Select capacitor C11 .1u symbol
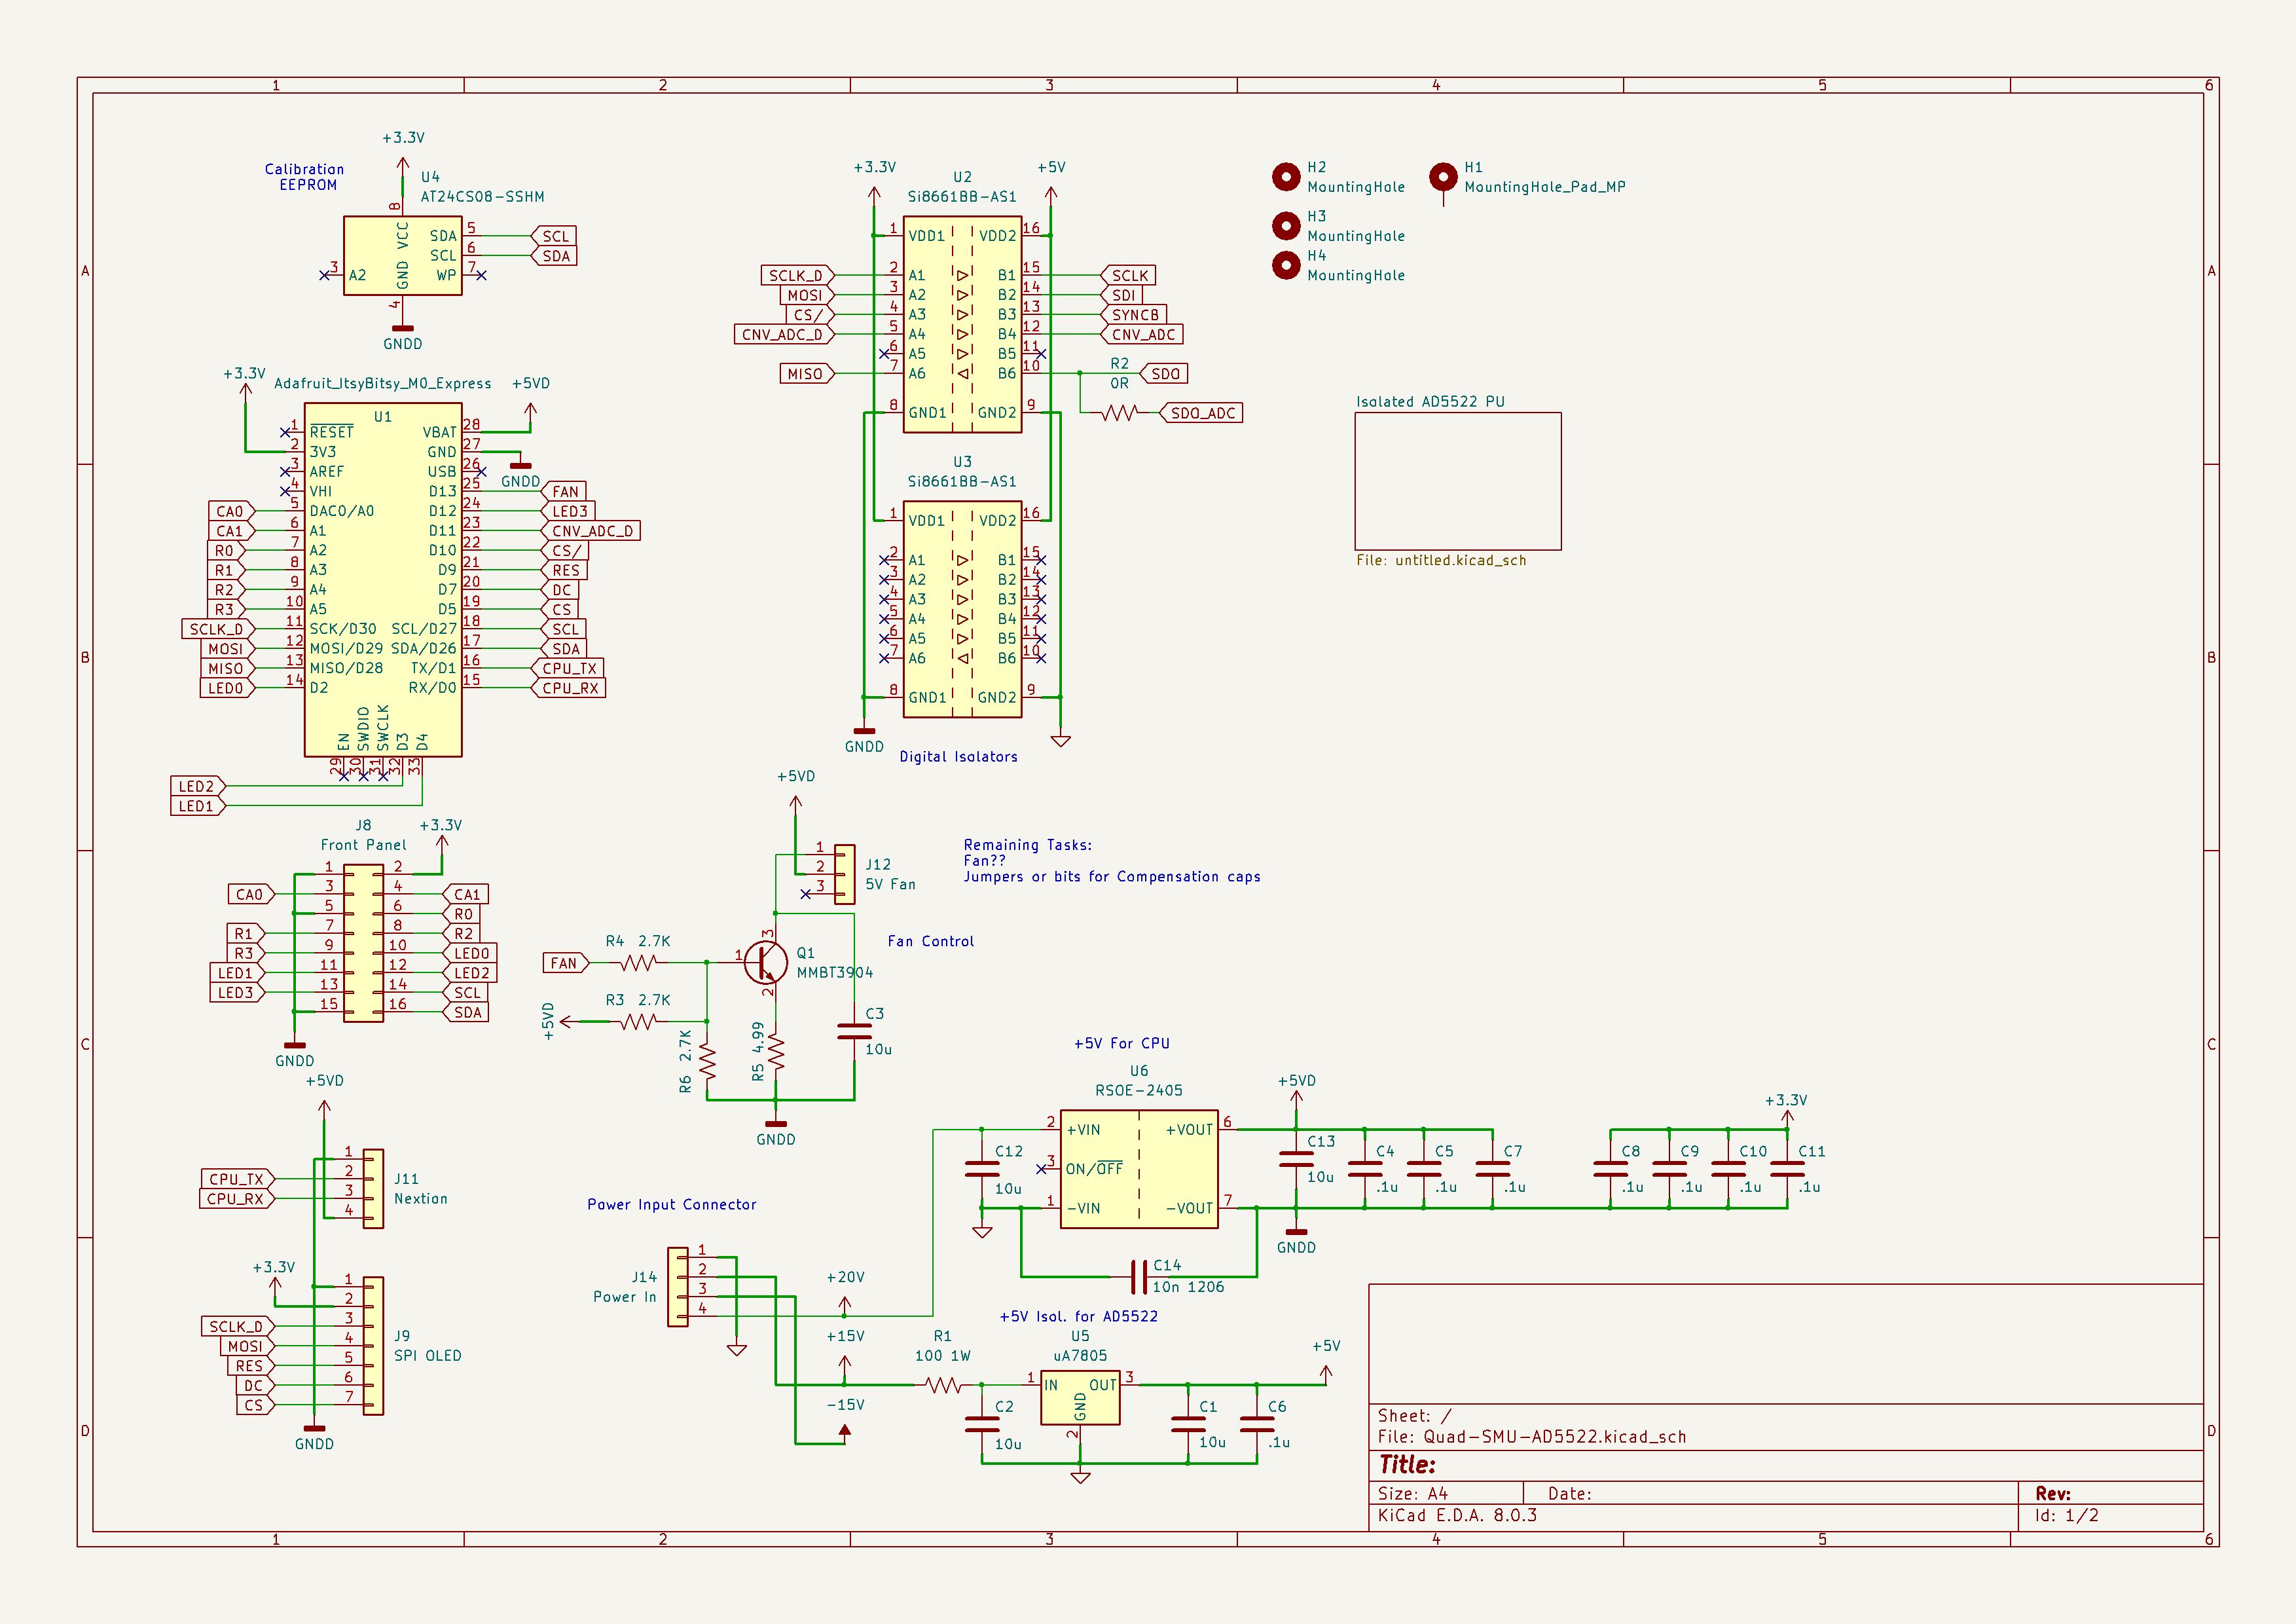The image size is (2296, 1624). coord(1787,1168)
